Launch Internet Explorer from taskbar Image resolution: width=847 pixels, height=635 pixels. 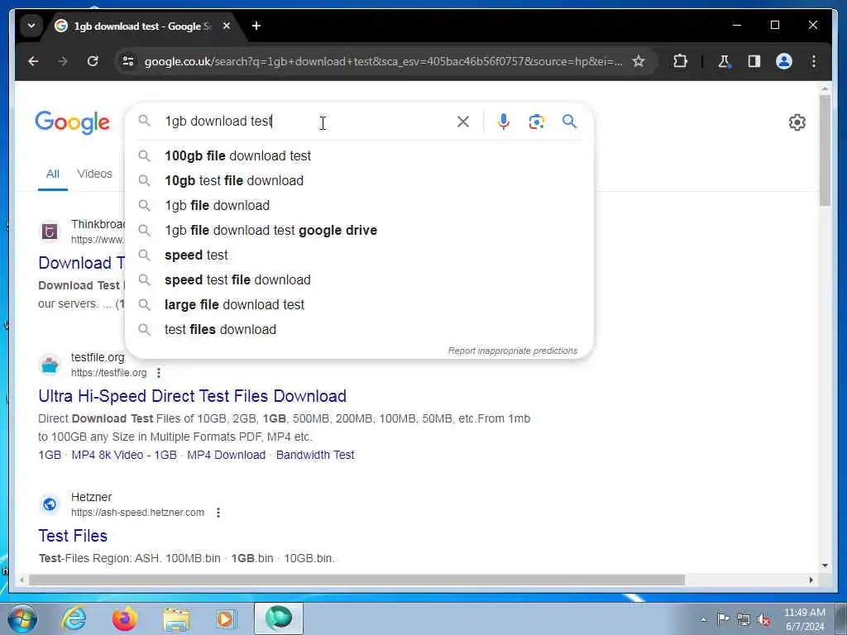74,618
